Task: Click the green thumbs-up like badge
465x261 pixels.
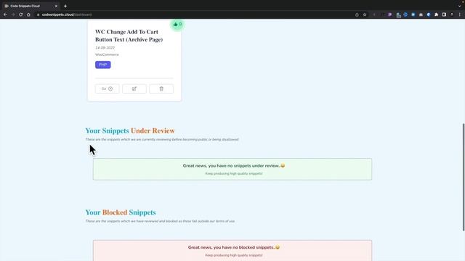Action: click(177, 24)
